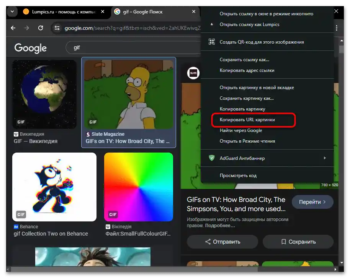The height and width of the screenshot is (278, 350).
Task: Open the Homer Simpson GIF thumbnail
Action: [x=129, y=94]
